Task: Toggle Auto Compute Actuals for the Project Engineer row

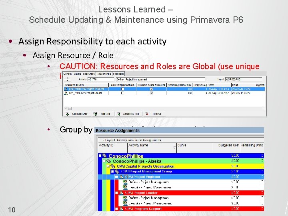Action: 122,89
